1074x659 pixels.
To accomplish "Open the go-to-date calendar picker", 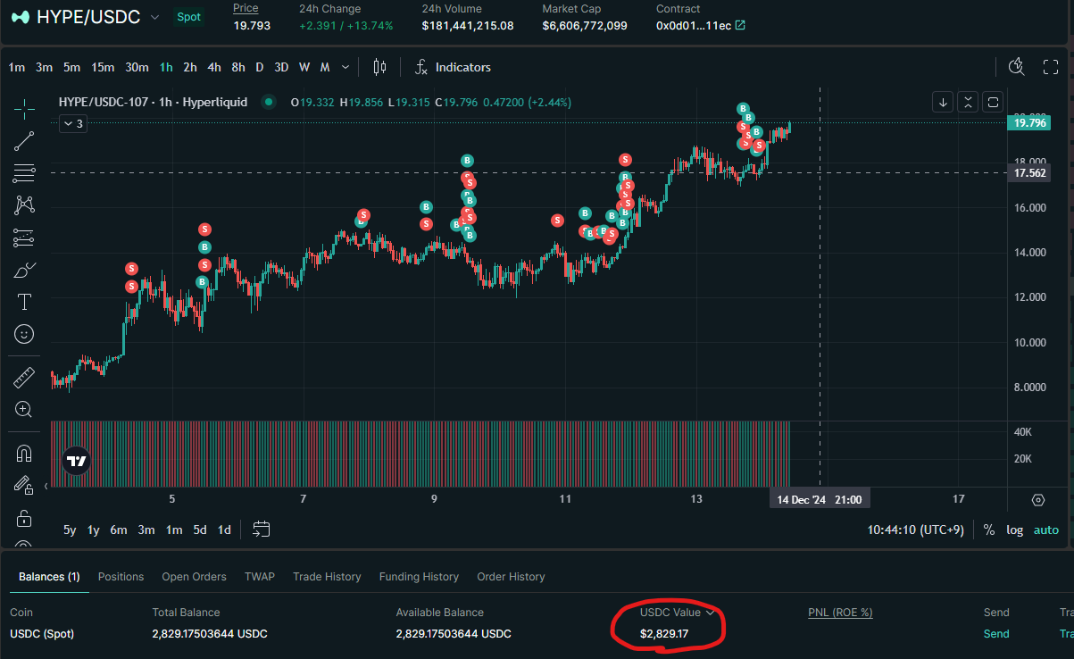I will pyautogui.click(x=261, y=530).
